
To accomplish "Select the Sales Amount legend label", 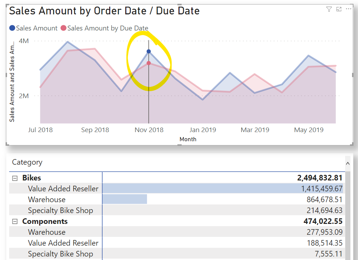I will pos(36,28).
